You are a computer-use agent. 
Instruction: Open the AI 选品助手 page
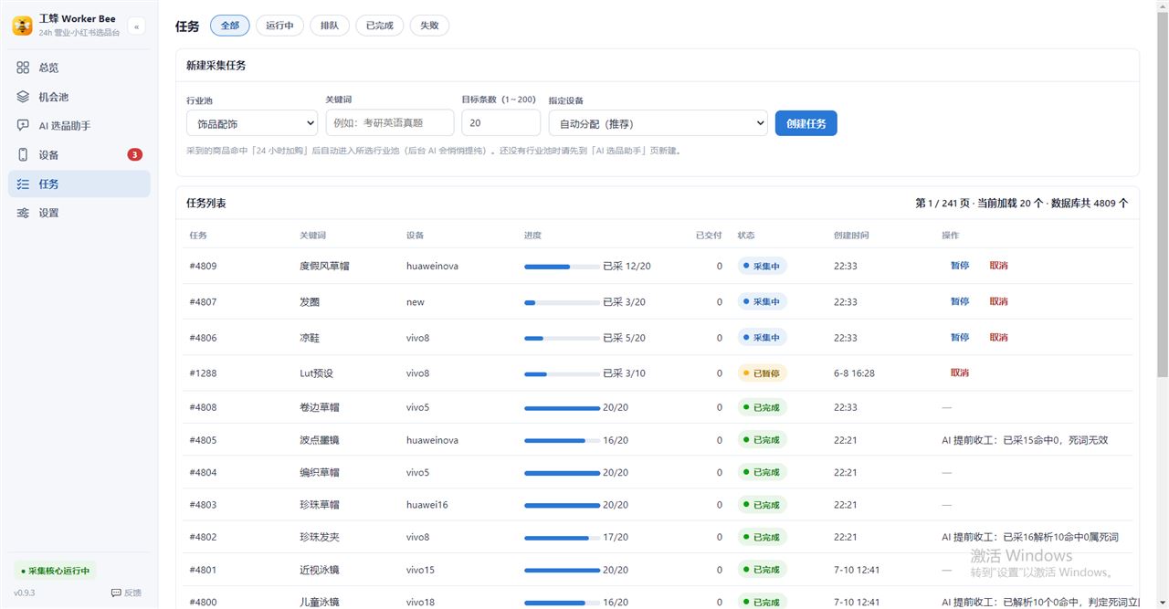click(x=79, y=126)
